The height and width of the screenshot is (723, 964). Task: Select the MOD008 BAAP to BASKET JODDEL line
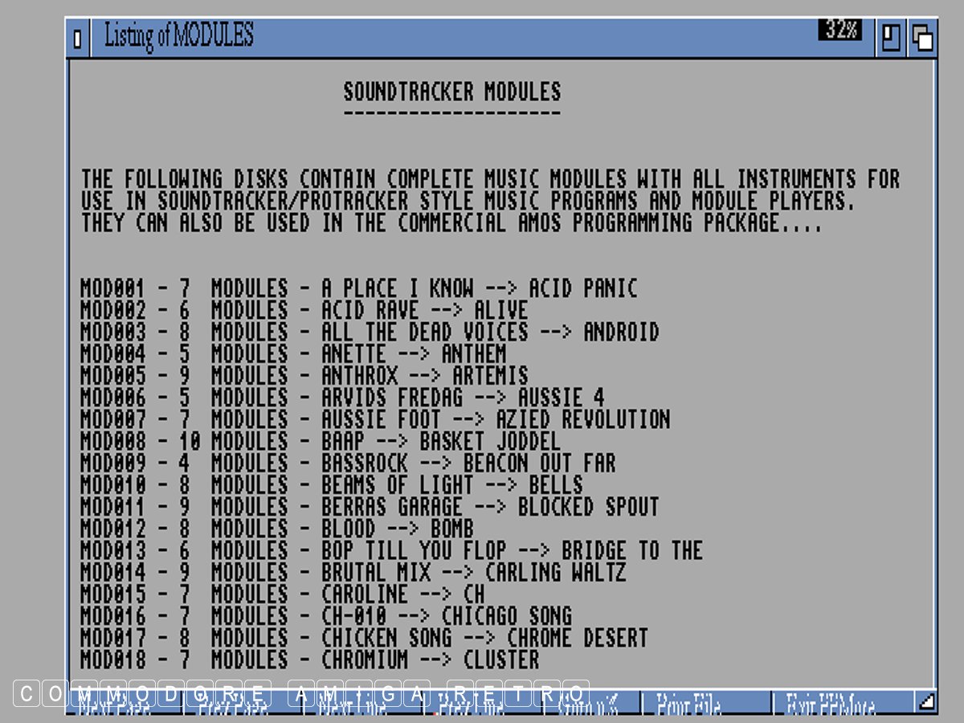pos(320,441)
